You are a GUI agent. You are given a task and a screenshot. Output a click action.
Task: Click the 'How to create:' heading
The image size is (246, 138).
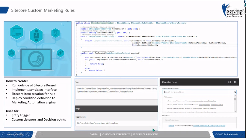(x=17, y=81)
